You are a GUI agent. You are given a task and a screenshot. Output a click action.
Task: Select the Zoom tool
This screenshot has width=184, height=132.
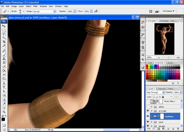click(4, 112)
